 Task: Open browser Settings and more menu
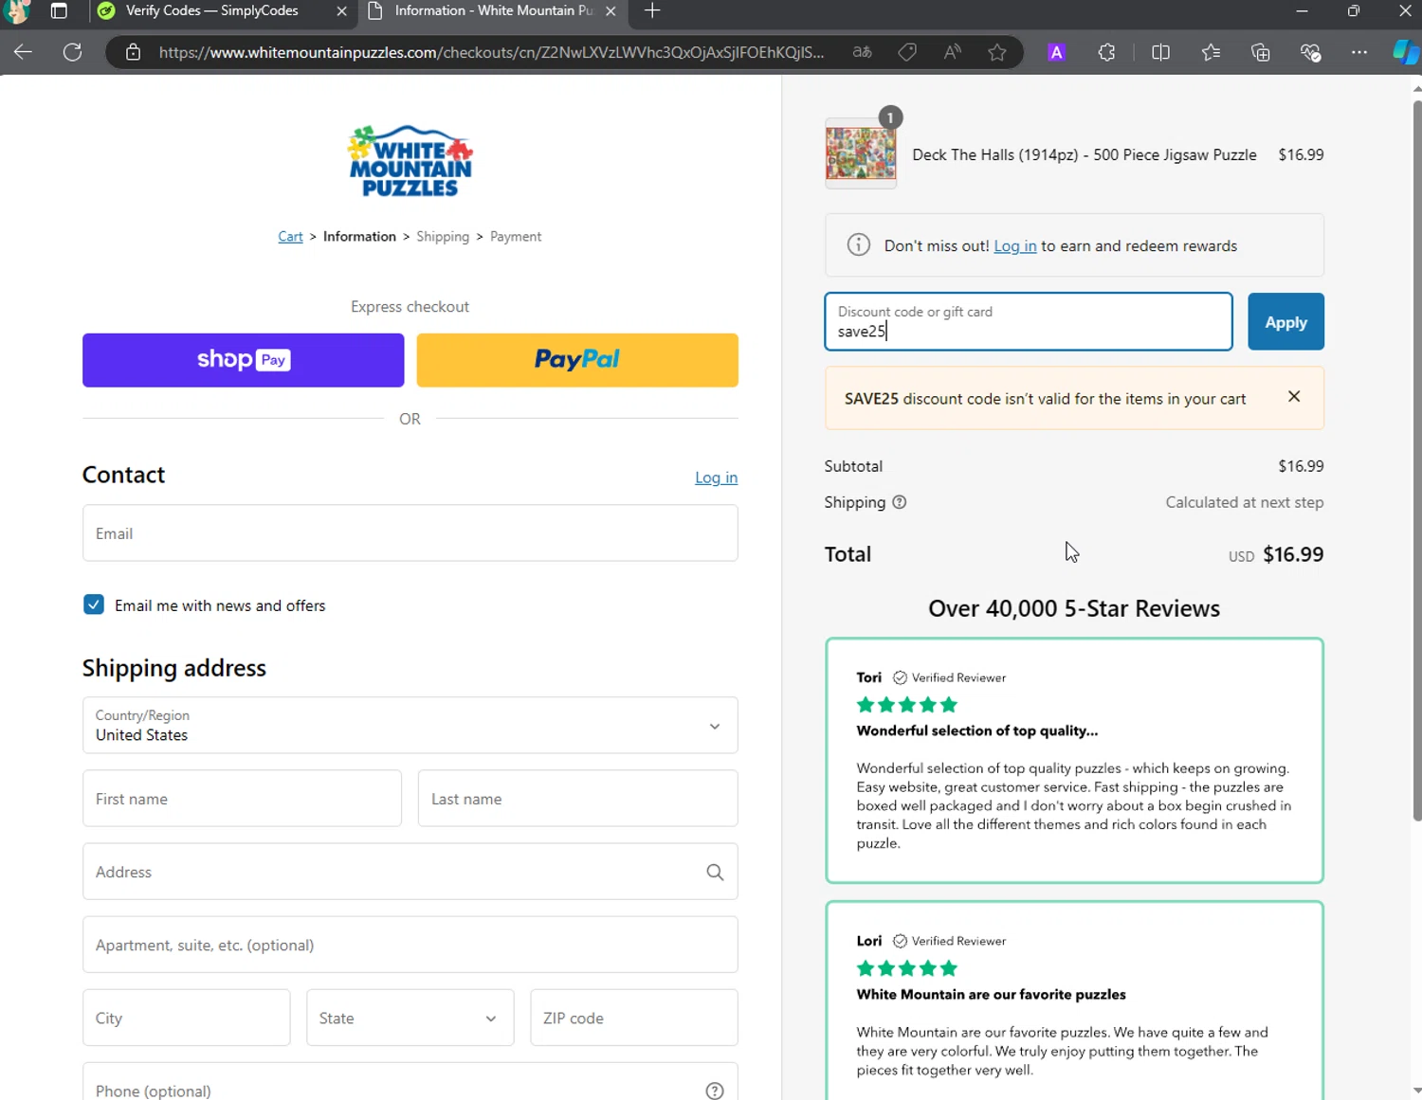(1359, 52)
